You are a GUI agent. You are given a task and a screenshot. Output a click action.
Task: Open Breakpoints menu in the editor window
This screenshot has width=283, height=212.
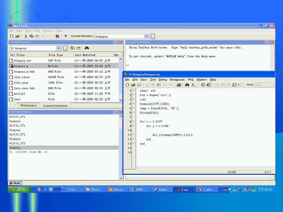coord(177,79)
